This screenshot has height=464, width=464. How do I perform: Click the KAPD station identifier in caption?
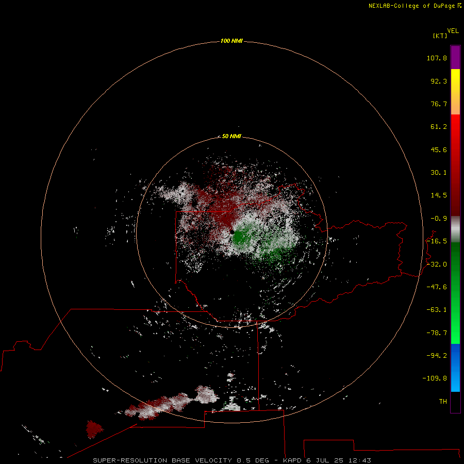(292, 460)
